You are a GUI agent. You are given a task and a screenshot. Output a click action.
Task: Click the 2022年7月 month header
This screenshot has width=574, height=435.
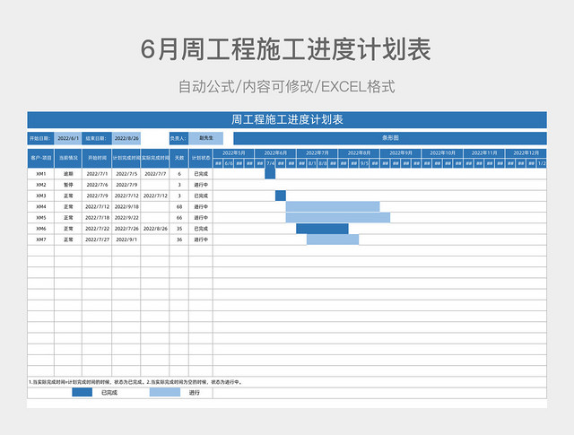[x=317, y=153]
